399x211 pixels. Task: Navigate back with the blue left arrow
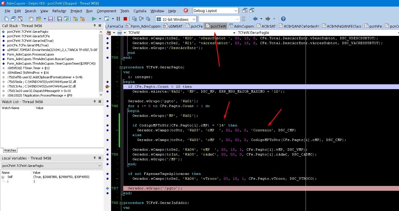pos(255,19)
